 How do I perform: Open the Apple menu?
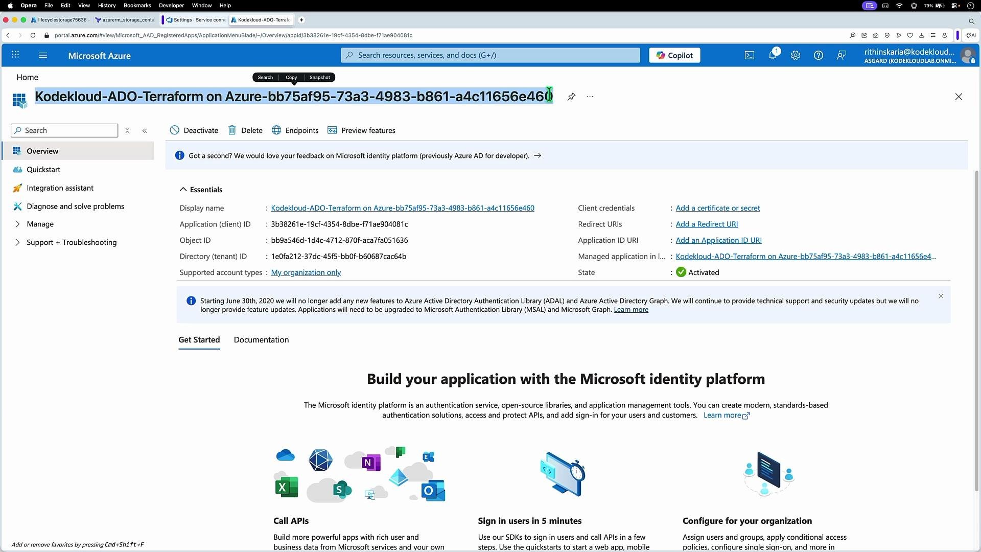[10, 5]
